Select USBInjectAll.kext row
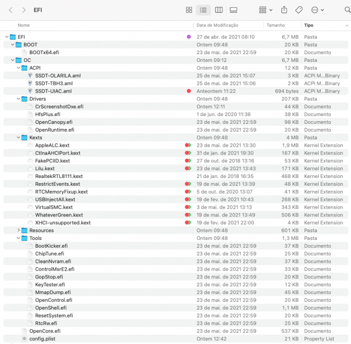351x344 pixels. [175, 200]
